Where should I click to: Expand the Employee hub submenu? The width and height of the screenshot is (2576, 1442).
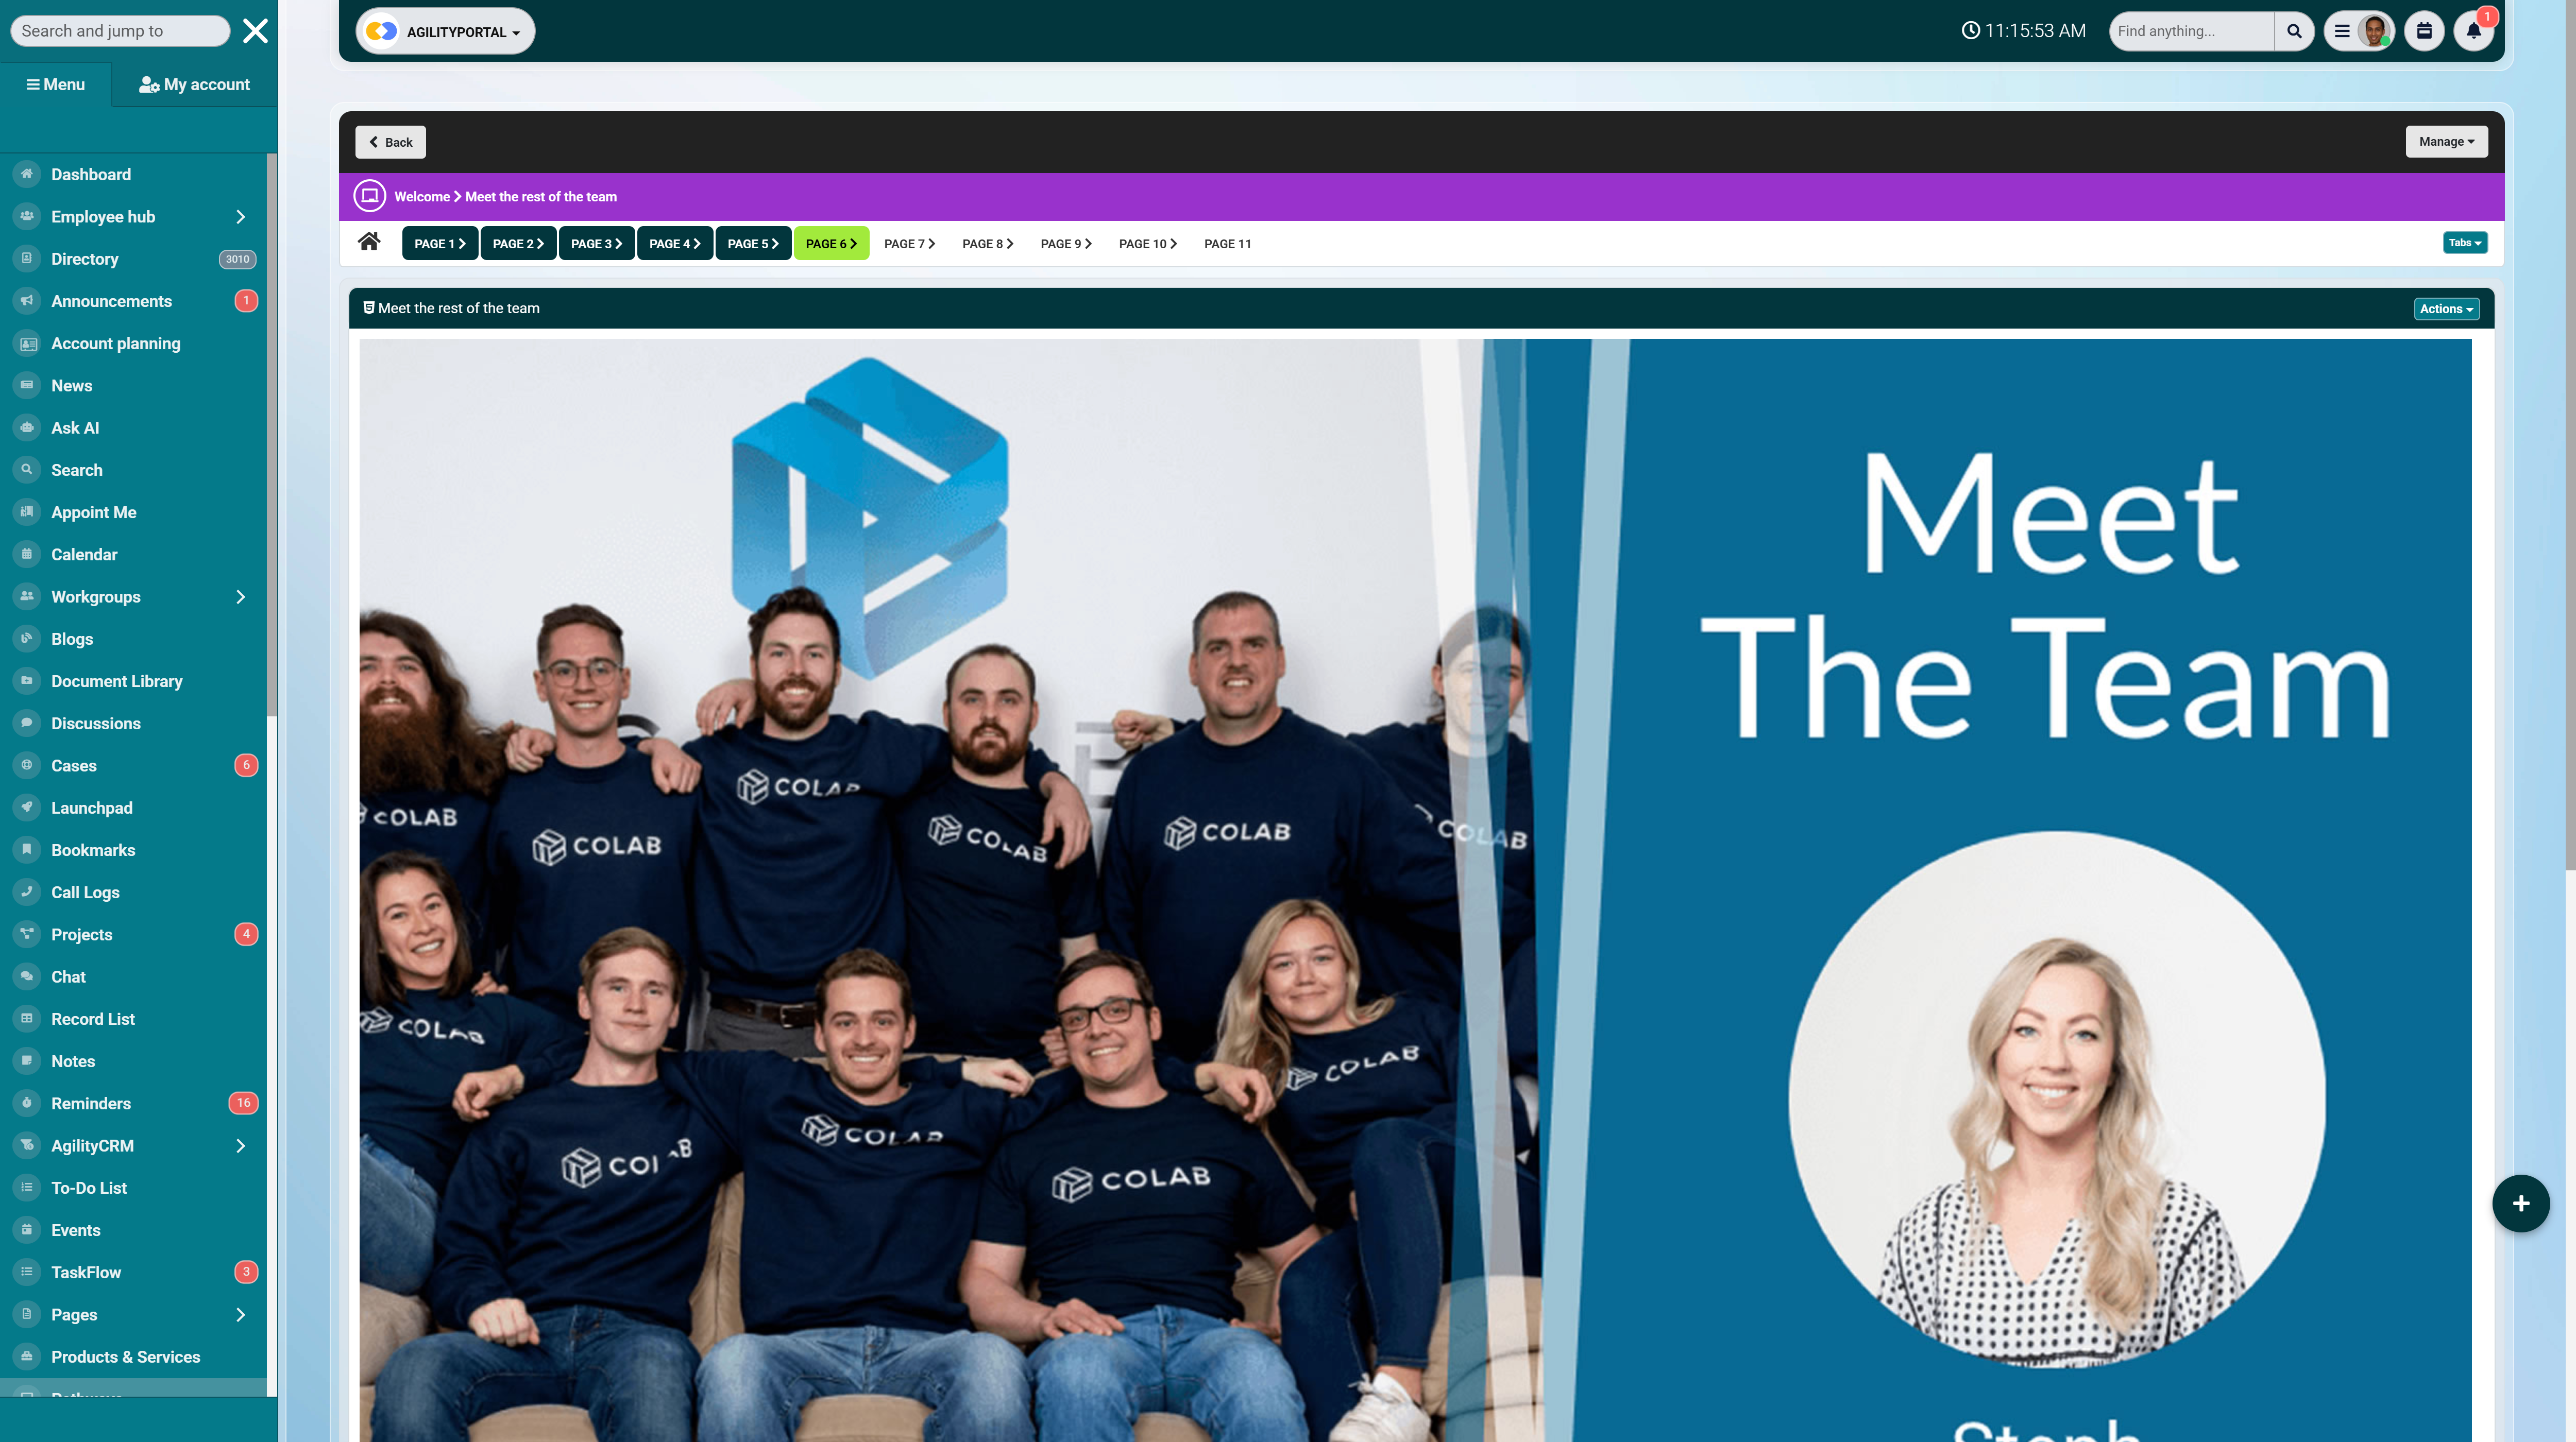[x=240, y=217]
